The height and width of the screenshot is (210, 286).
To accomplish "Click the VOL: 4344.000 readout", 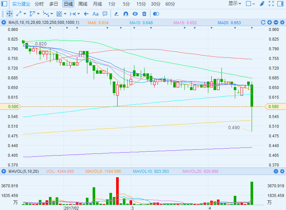I will [60, 171].
